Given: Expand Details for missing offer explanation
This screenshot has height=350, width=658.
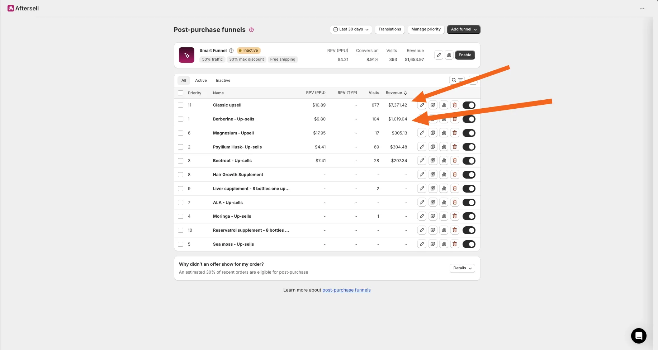Looking at the screenshot, I should [462, 268].
